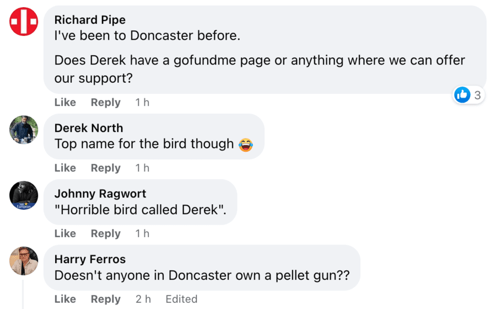Like Derek North's comment
Viewport: 496px width, 309px height.
pyautogui.click(x=65, y=168)
